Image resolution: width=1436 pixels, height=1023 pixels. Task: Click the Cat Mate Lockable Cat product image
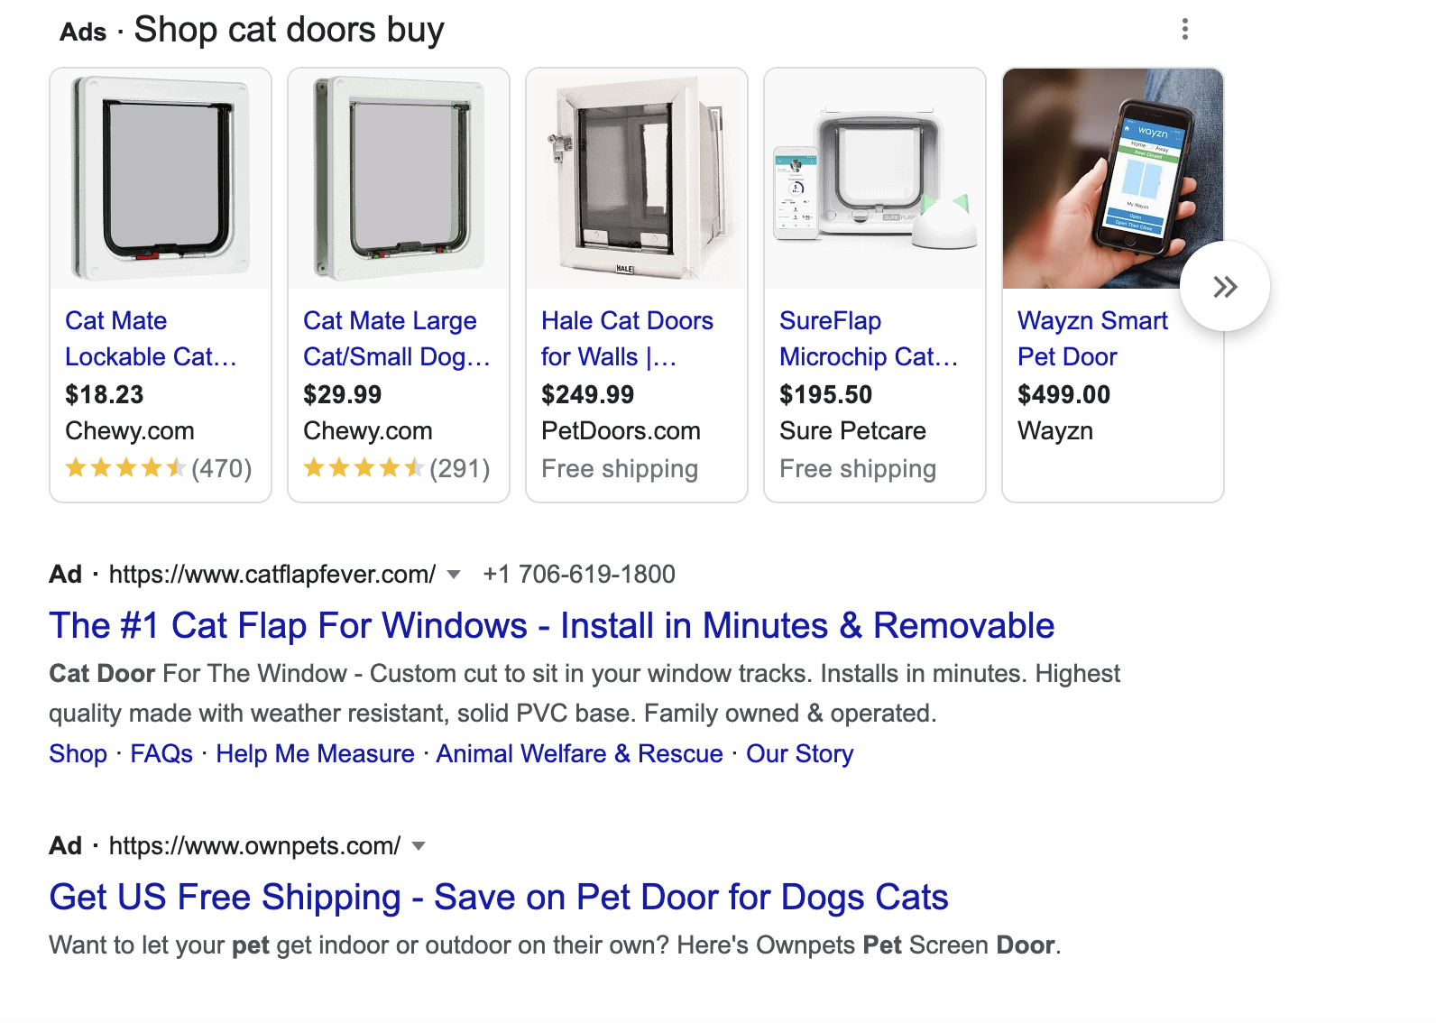click(x=161, y=179)
